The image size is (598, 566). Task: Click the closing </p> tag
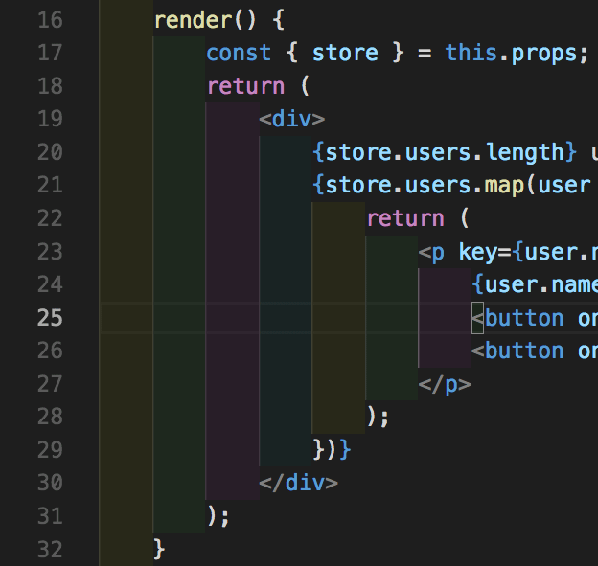[x=445, y=384]
